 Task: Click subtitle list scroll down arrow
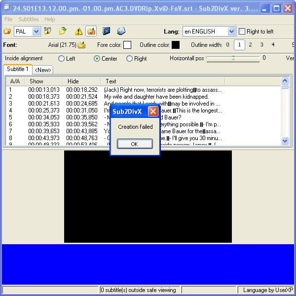point(285,141)
